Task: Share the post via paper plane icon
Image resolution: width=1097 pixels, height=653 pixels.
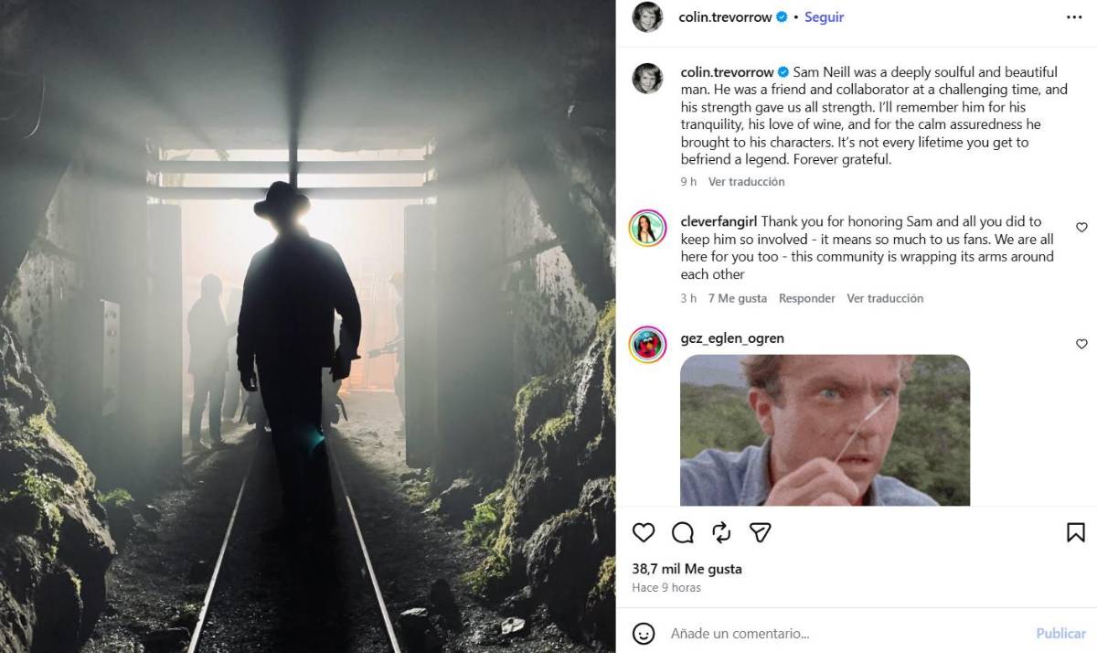Action: (x=761, y=532)
